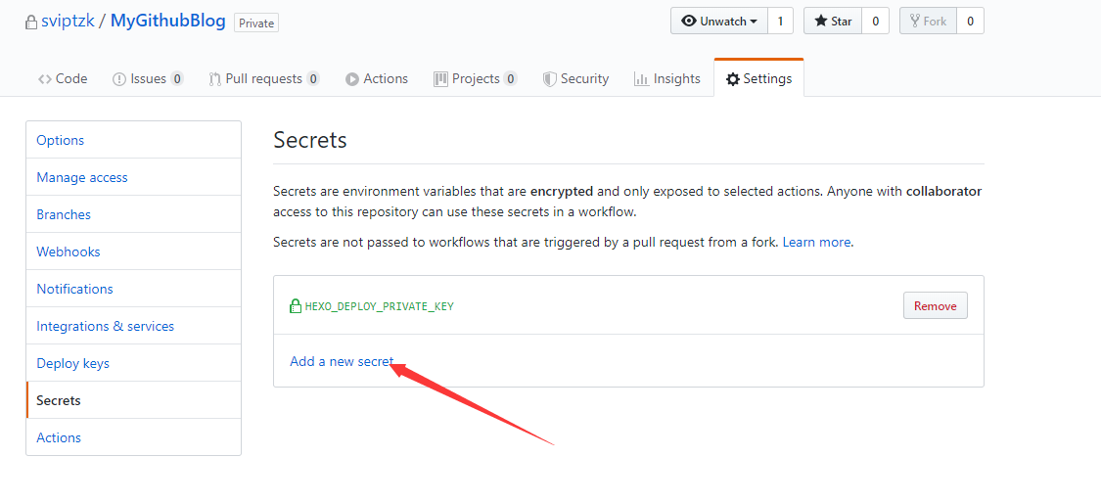Open the Settings tab
The height and width of the screenshot is (503, 1101).
coord(759,78)
